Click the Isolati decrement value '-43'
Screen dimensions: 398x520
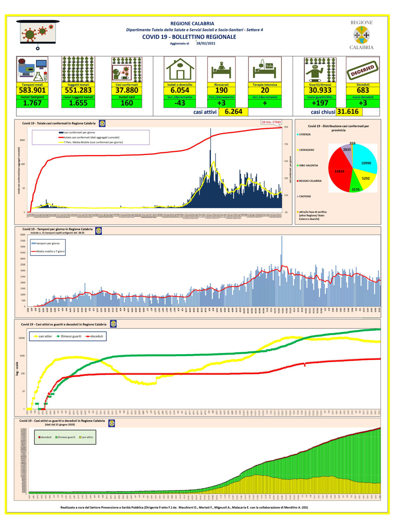tap(180, 103)
